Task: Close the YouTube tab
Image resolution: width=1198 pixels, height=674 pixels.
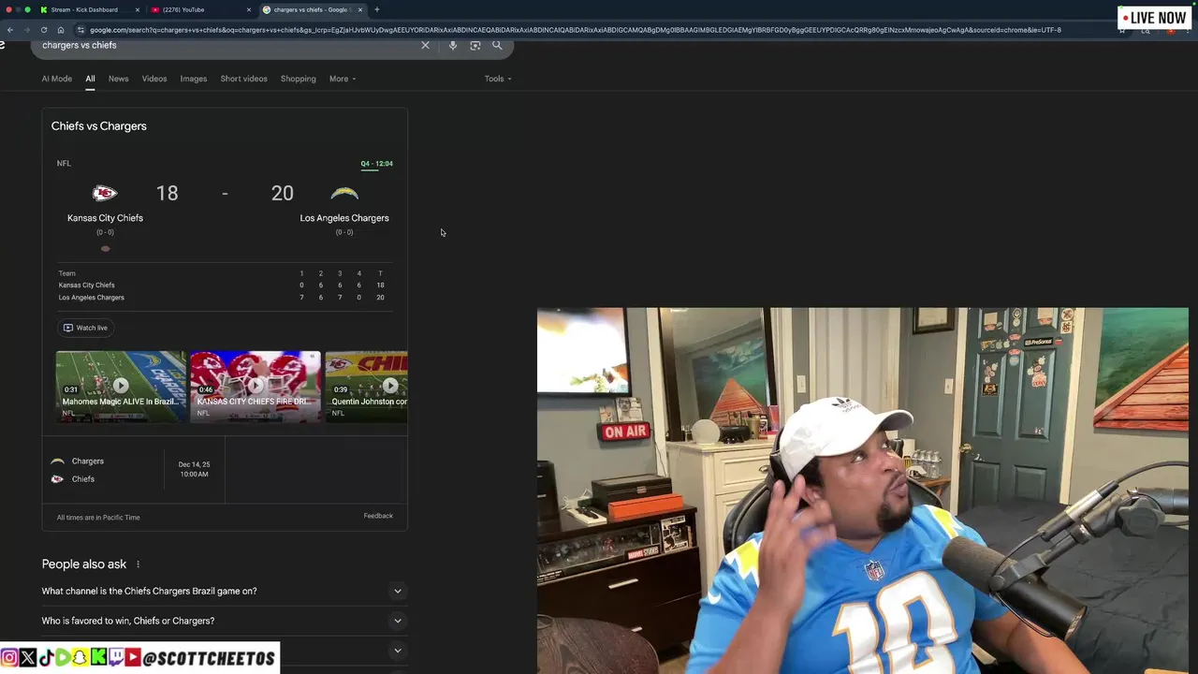Action: 249,9
